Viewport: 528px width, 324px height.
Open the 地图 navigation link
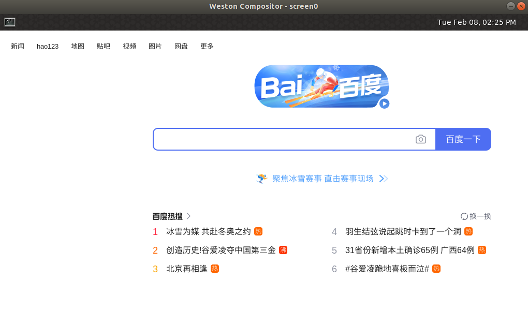(78, 46)
